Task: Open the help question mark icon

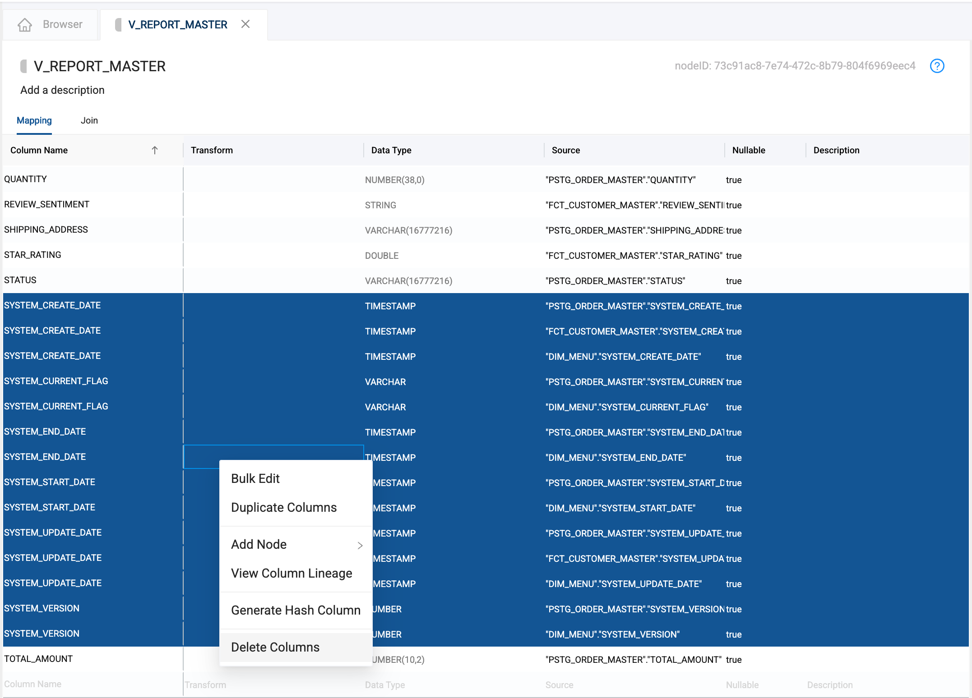Action: point(937,66)
